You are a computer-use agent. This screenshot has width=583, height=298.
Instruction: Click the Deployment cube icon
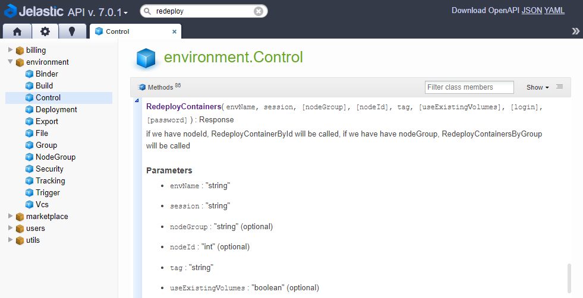tap(29, 110)
